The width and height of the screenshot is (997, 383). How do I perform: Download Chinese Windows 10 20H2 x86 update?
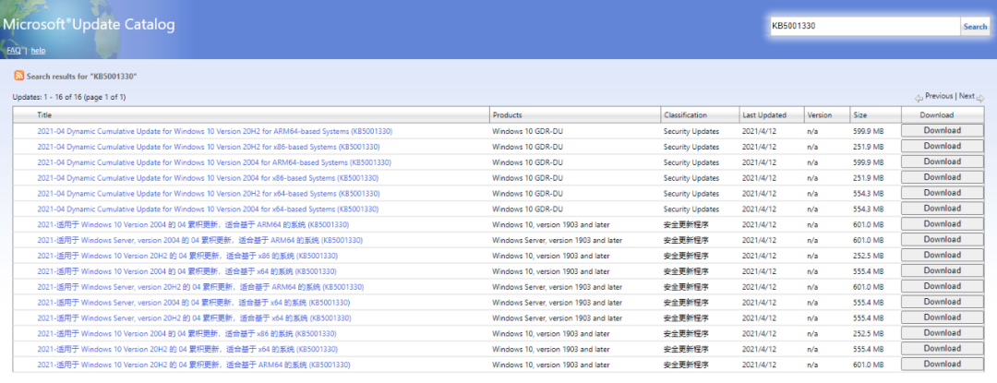click(x=942, y=256)
